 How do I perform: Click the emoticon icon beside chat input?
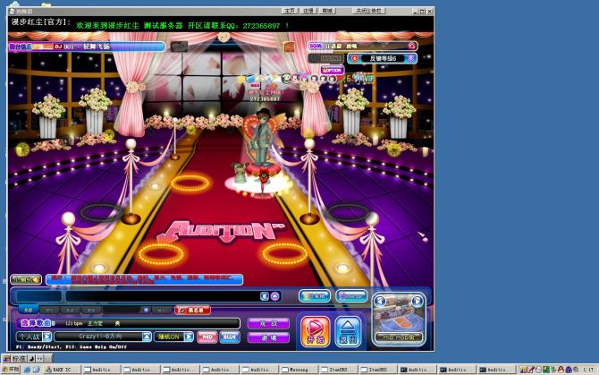[x=265, y=296]
